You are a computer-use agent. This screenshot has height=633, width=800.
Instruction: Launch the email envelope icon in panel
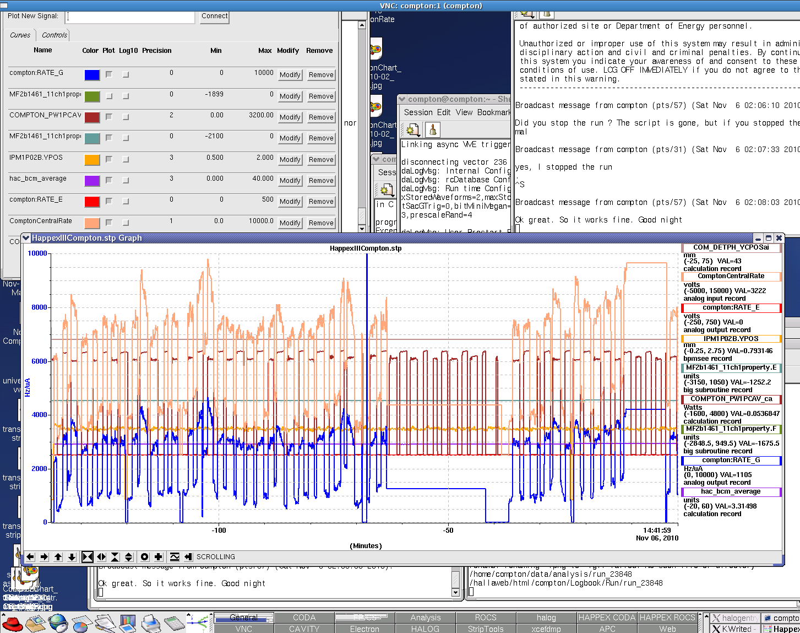click(x=36, y=624)
